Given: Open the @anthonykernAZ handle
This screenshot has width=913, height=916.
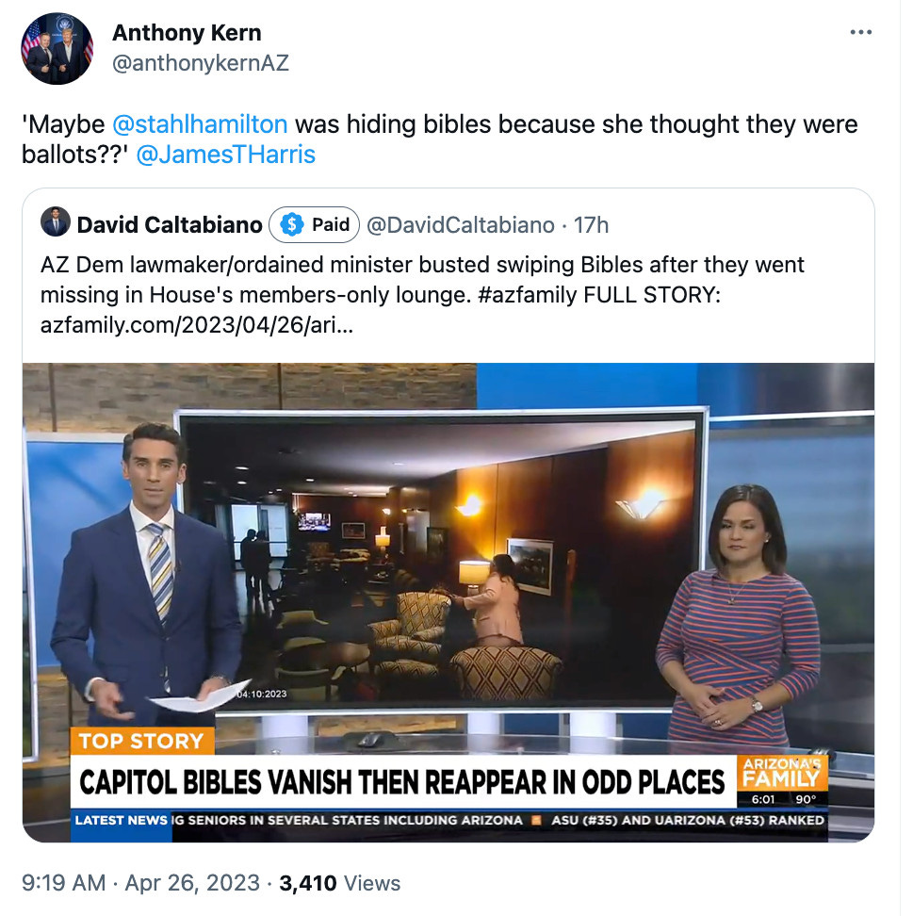Looking at the screenshot, I should (x=201, y=63).
